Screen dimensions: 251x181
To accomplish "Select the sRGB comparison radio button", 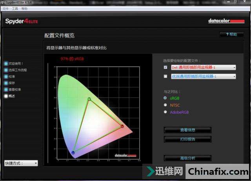I will [165, 98].
